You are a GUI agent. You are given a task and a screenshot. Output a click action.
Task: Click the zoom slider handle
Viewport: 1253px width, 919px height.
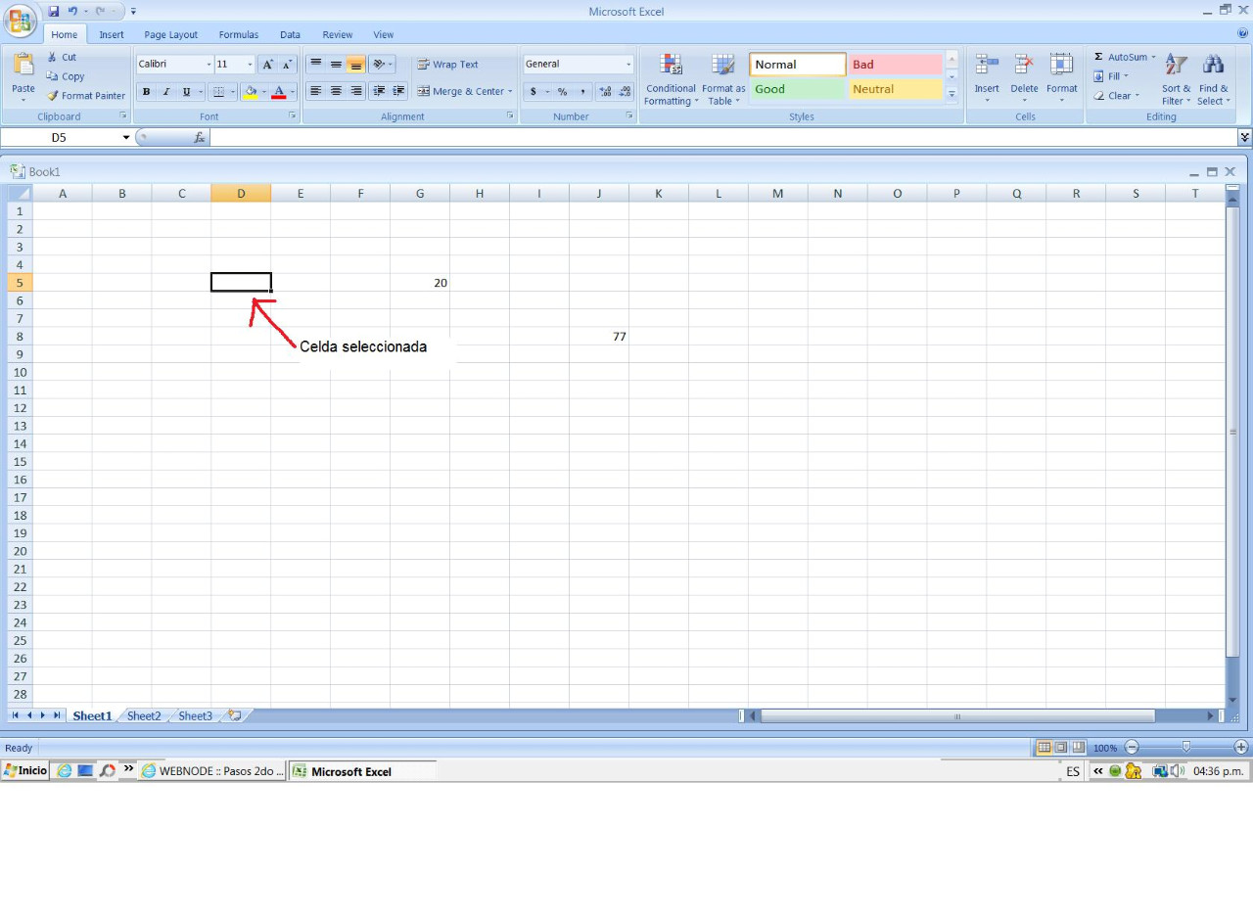[1186, 747]
